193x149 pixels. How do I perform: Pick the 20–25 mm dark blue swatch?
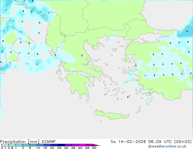(54, 145)
